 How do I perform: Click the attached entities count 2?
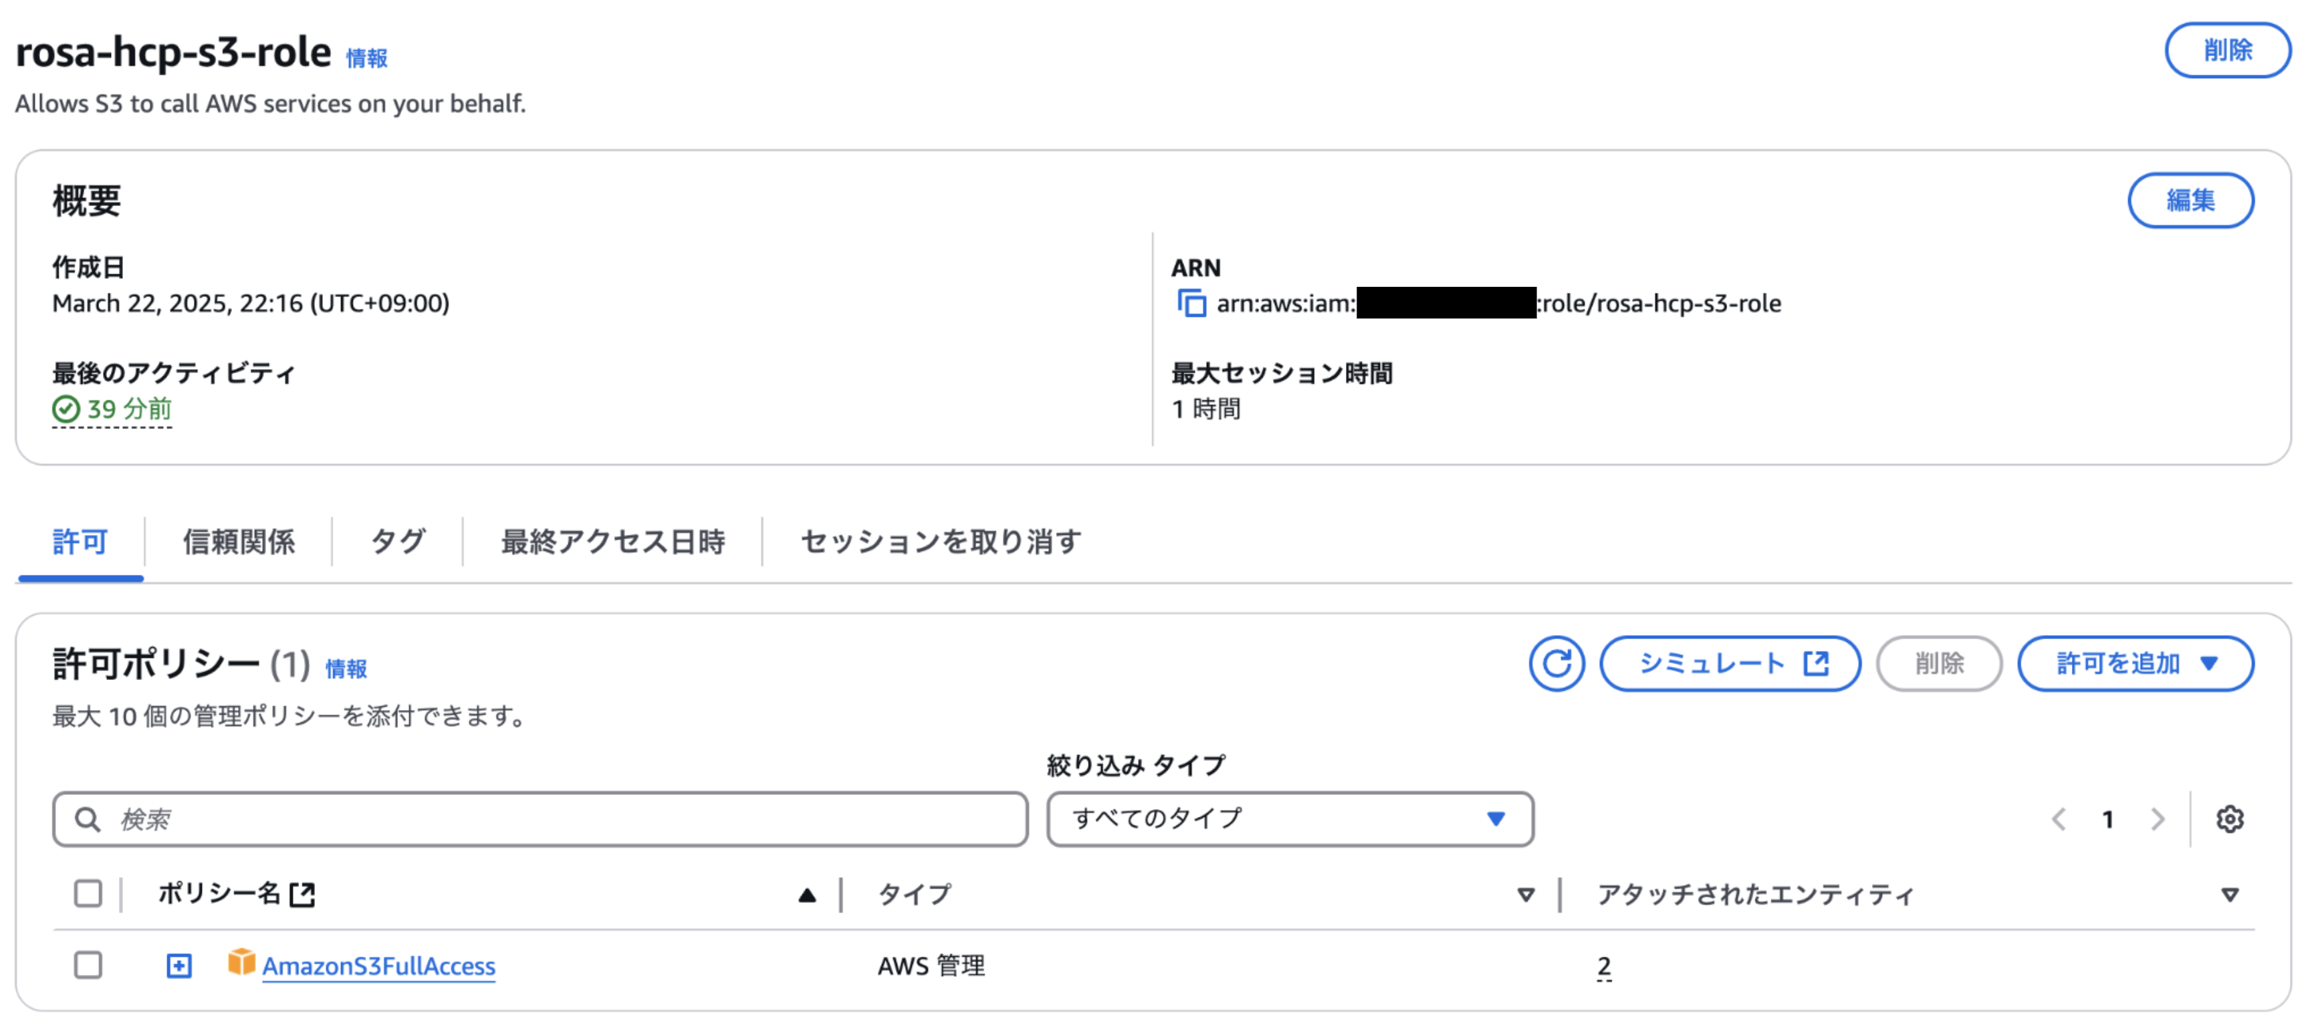coord(1604,966)
